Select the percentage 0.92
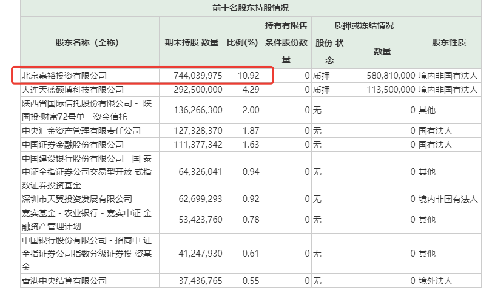This screenshot has height=288, width=492. tap(251, 199)
